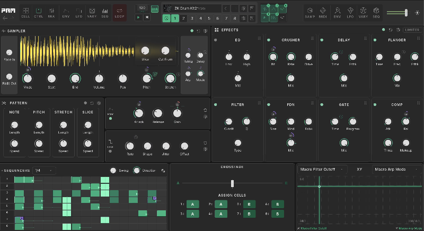Open the CELL view in top toolbar
This screenshot has height=231, width=424.
25,11
